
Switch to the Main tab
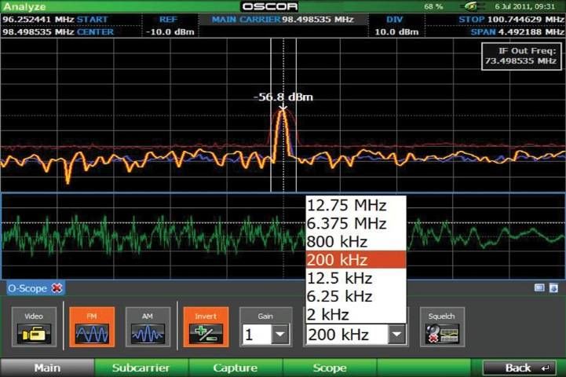click(x=47, y=368)
